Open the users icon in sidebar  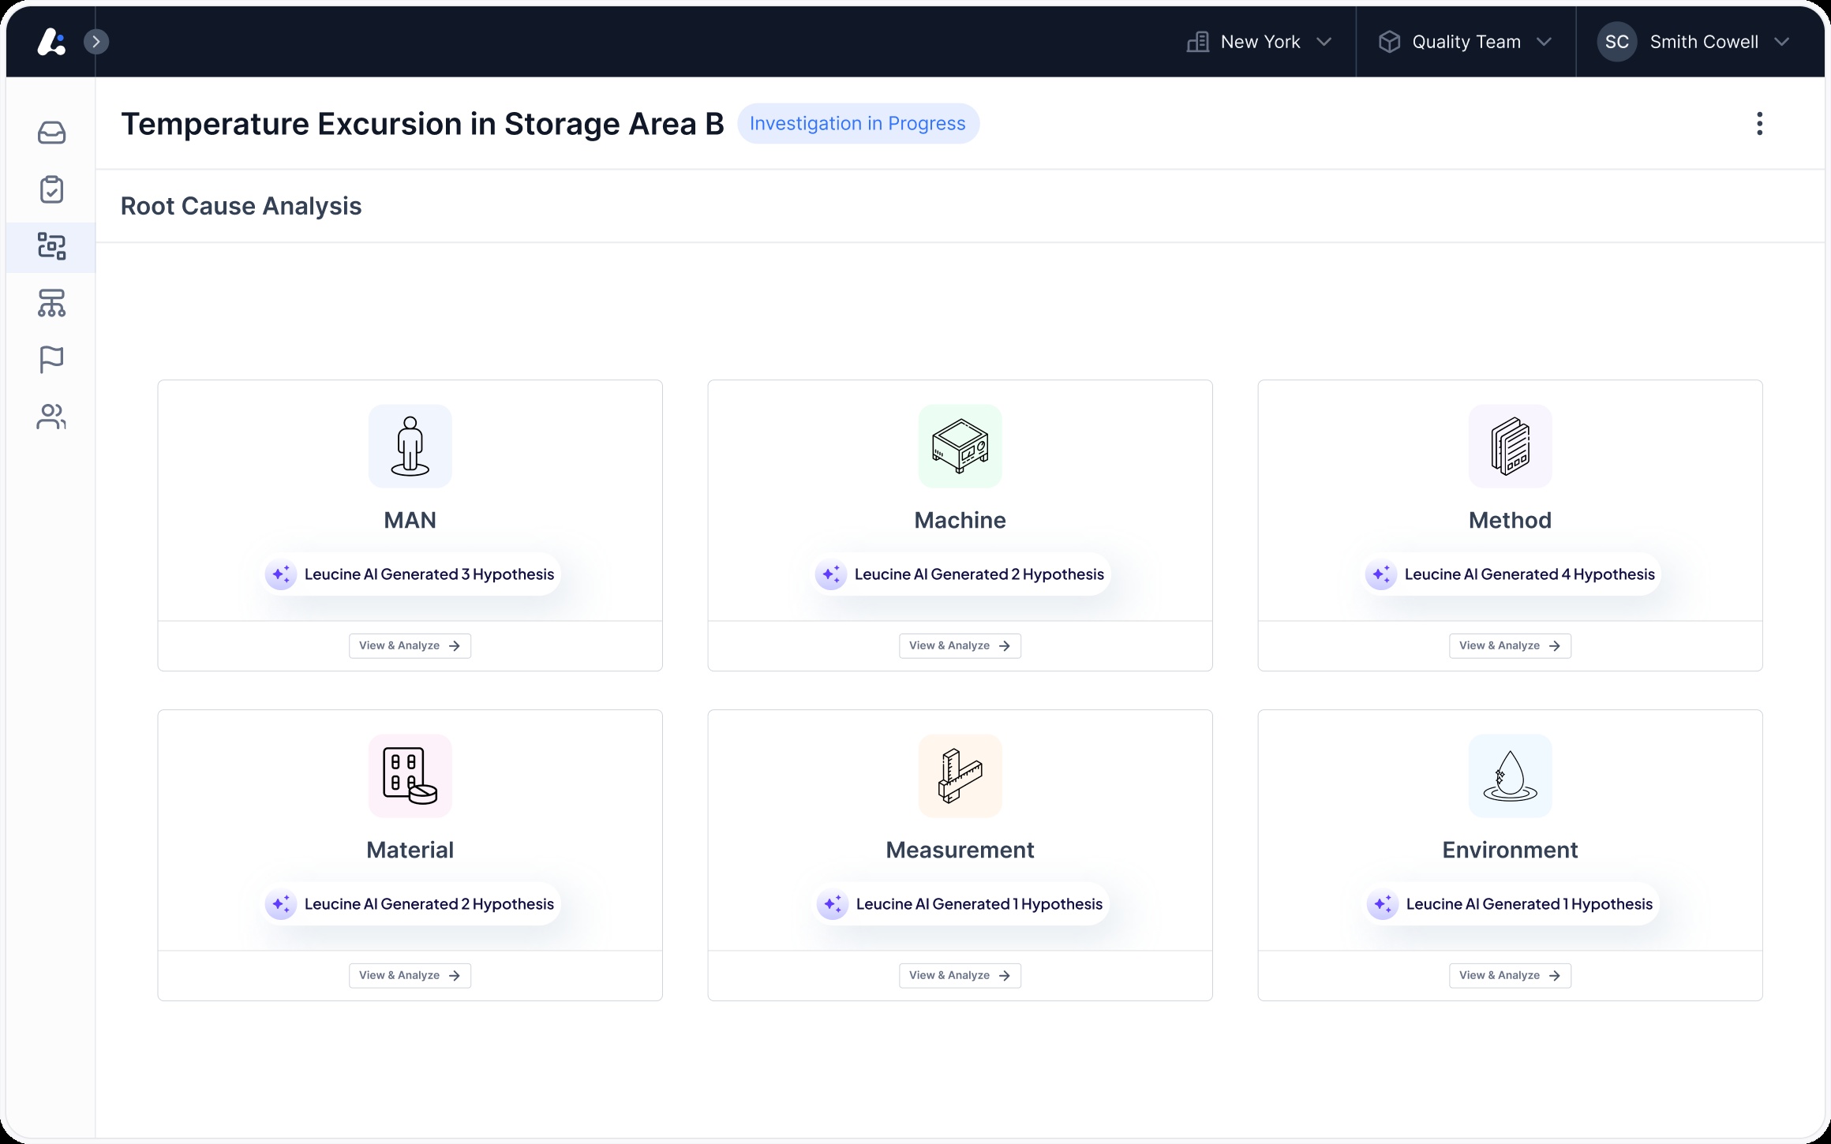click(x=51, y=417)
